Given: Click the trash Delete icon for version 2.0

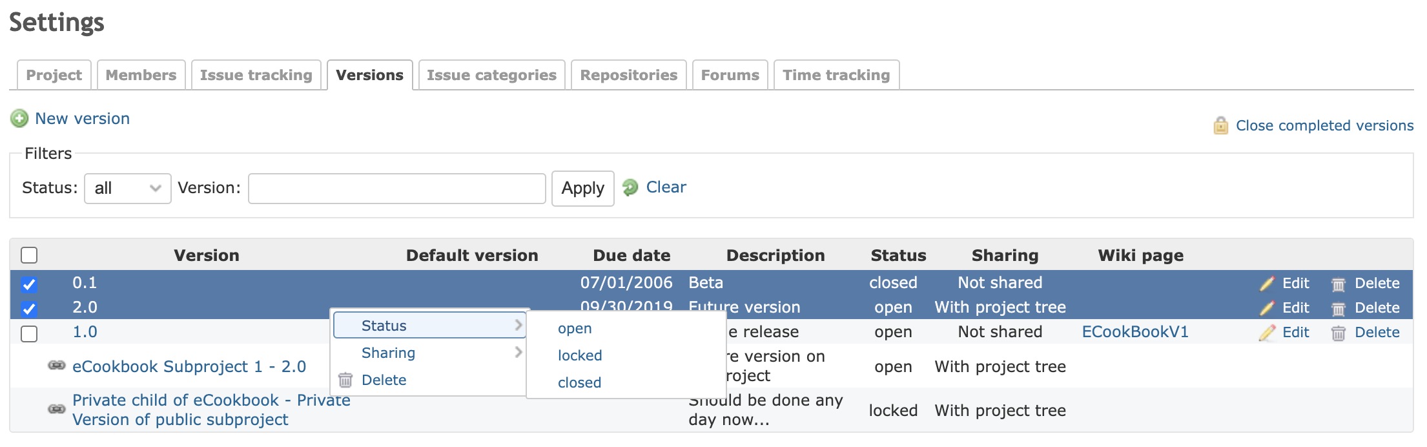Looking at the screenshot, I should click(x=1339, y=309).
